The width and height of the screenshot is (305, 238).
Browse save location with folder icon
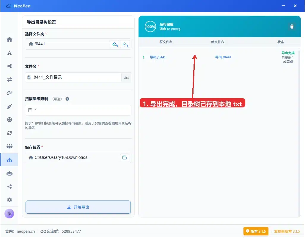pyautogui.click(x=125, y=157)
